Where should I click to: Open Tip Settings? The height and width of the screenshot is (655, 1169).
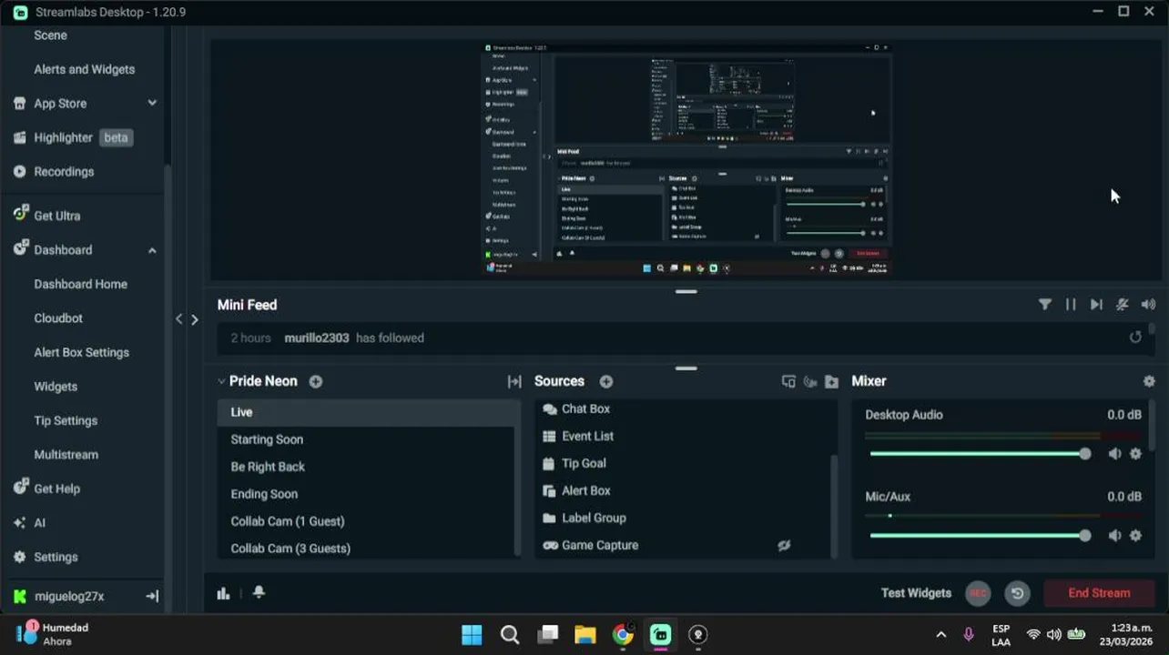point(66,420)
